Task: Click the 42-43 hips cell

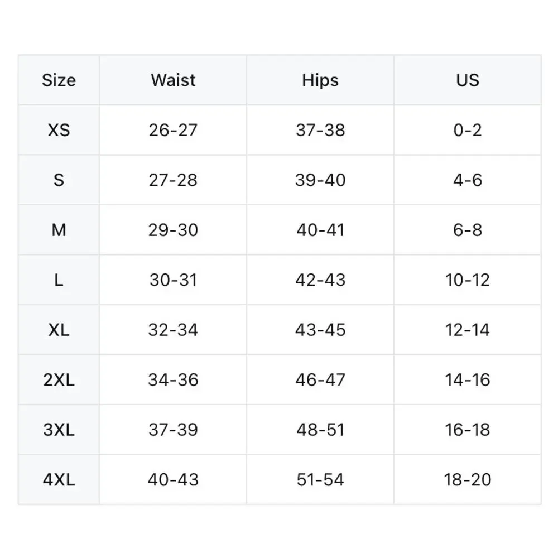Action: [320, 280]
